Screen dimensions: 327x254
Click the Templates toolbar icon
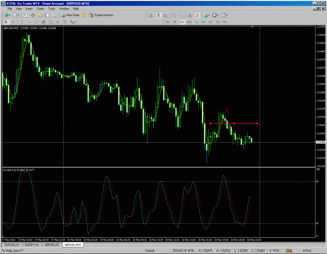(223, 15)
